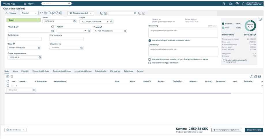Add a new order row
Screen dimensions: 265x139
coord(8,77)
